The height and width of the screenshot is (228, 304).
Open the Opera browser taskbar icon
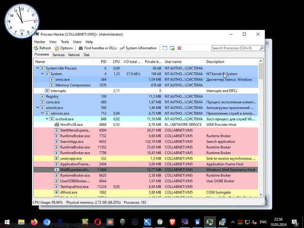[97, 222]
